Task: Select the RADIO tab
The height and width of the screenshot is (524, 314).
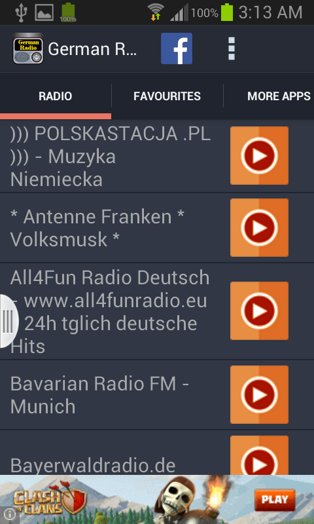Action: (56, 96)
